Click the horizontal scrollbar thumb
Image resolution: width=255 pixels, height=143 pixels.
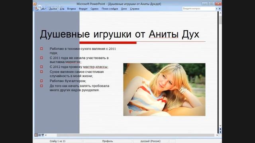135,135
